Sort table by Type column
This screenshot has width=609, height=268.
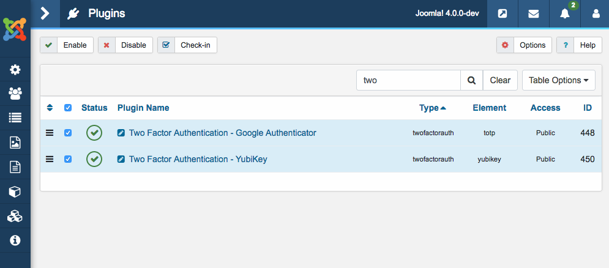click(x=433, y=108)
